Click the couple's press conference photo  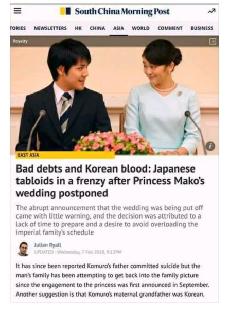pos(114,100)
